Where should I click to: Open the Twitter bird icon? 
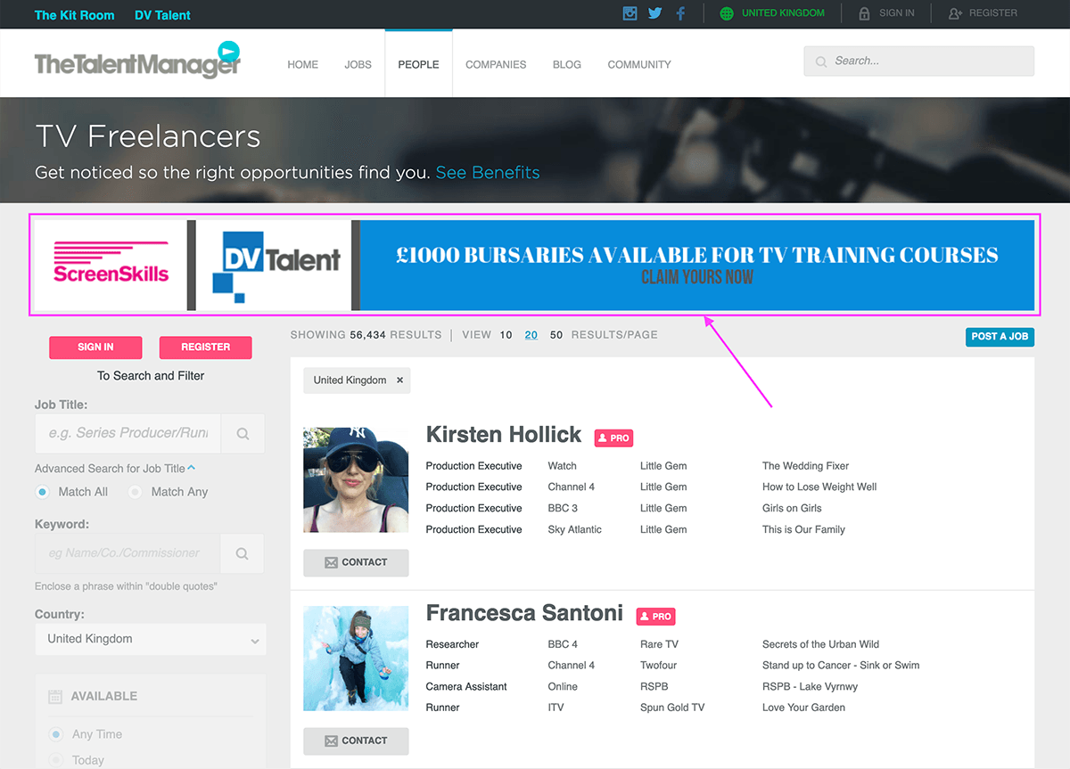pos(655,13)
